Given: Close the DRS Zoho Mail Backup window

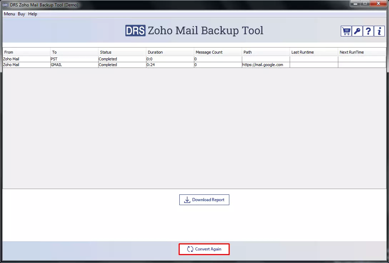Looking at the screenshot, I should tap(378, 4).
